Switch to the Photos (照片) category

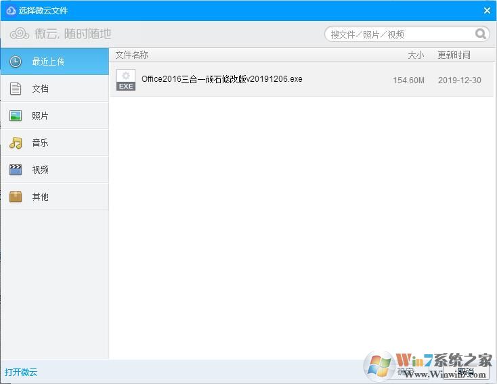click(x=55, y=116)
